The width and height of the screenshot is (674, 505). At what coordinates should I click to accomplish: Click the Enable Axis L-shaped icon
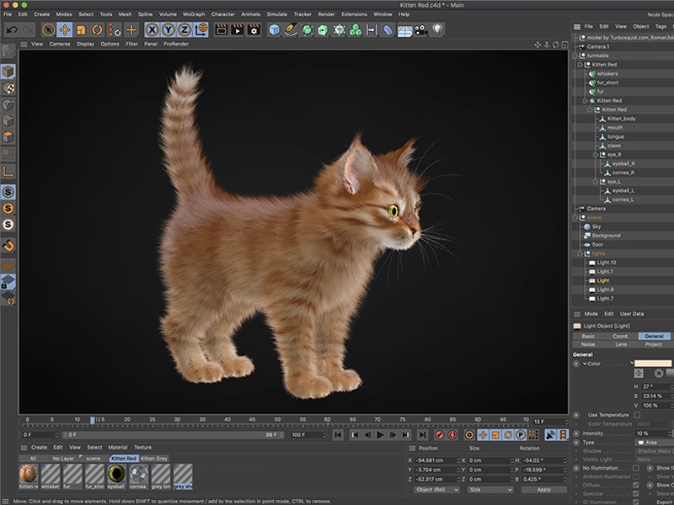coord(8,172)
